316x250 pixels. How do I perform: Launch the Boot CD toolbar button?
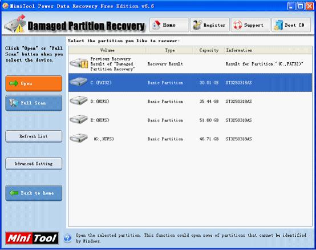click(x=291, y=25)
